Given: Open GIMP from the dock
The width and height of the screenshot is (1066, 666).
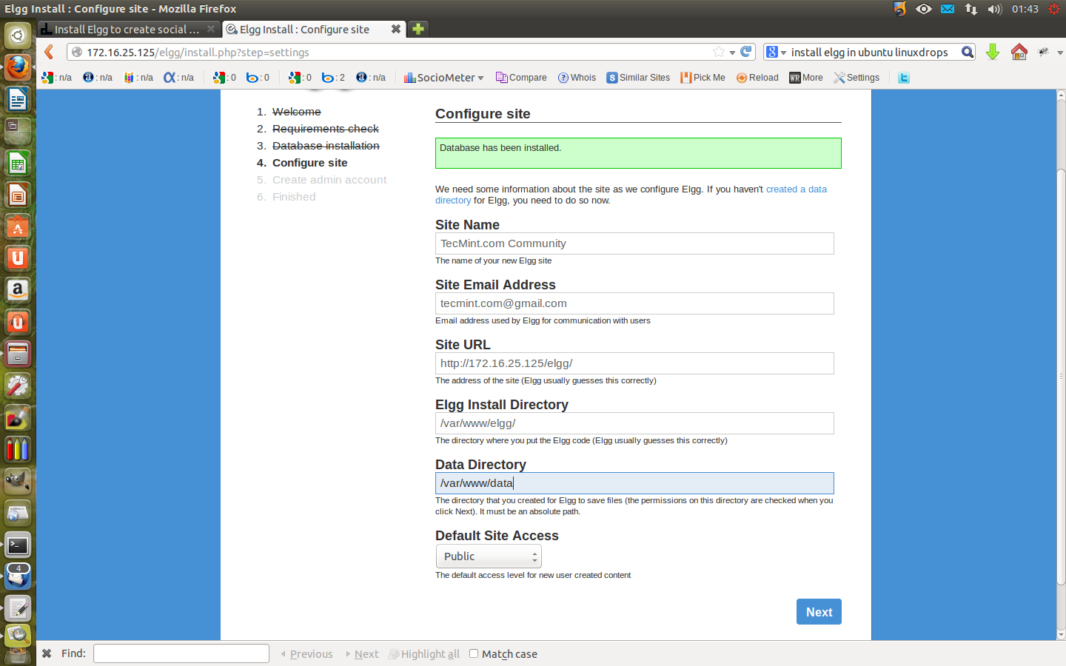Looking at the screenshot, I should pyautogui.click(x=18, y=482).
